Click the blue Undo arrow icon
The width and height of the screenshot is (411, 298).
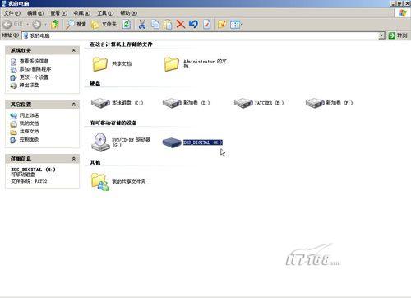tap(193, 24)
